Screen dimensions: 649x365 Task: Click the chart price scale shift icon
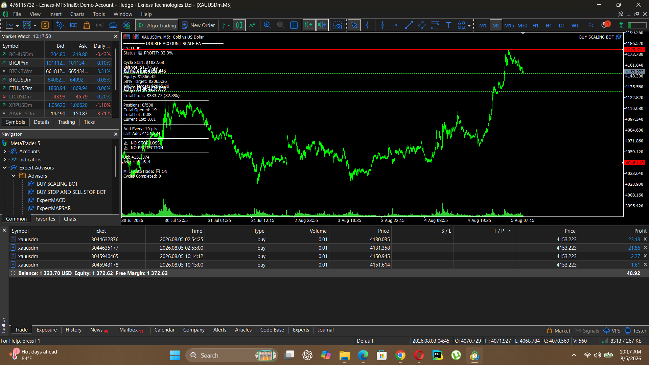pyautogui.click(x=523, y=33)
